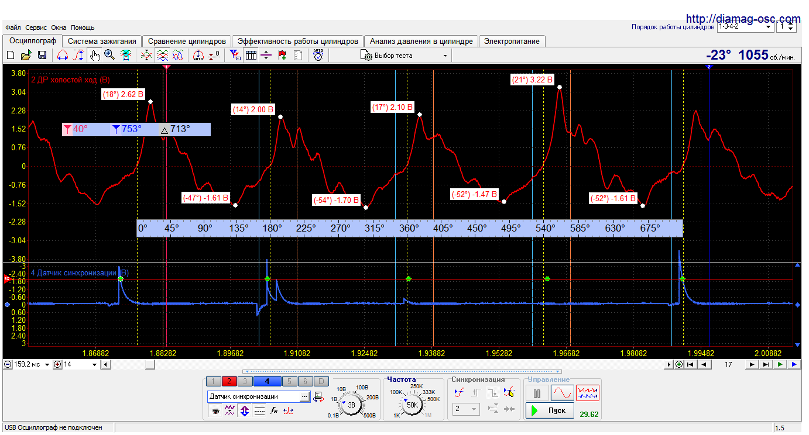Image resolution: width=809 pixels, height=435 pixels.
Task: Add a marker with the red flag icon
Action: [282, 56]
